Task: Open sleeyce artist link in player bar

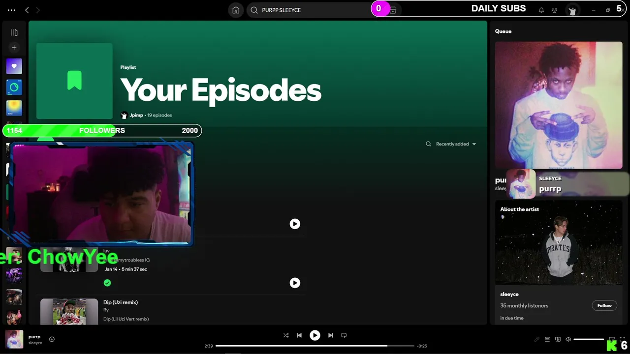Action: point(35,343)
